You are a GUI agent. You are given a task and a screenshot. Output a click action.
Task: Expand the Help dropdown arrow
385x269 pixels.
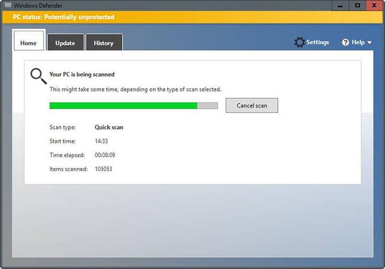point(369,43)
